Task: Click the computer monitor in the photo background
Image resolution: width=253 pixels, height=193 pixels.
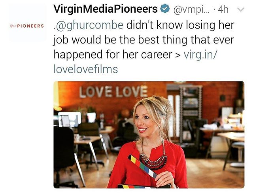Action: 70,119
